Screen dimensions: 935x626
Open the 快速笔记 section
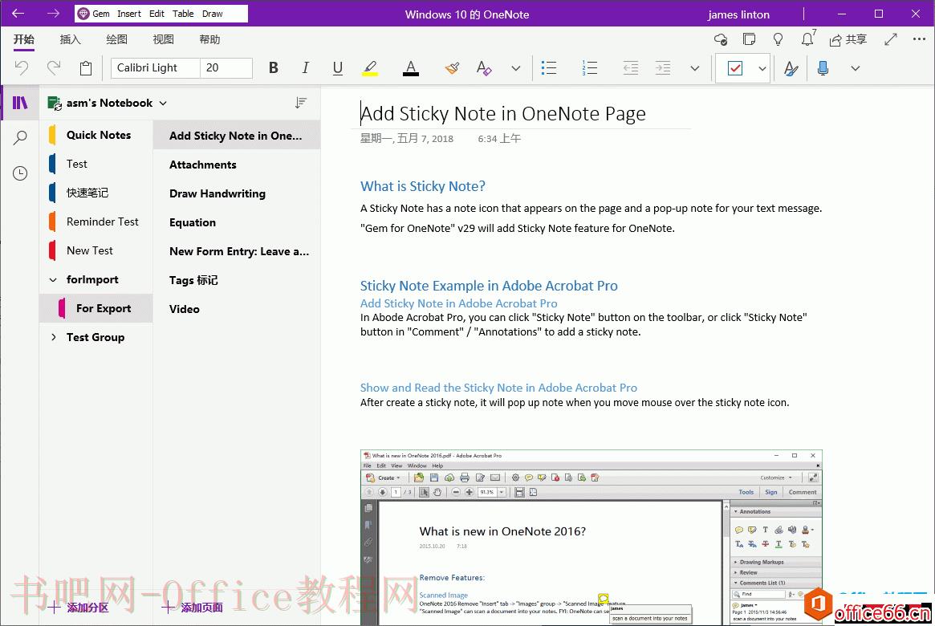point(96,193)
